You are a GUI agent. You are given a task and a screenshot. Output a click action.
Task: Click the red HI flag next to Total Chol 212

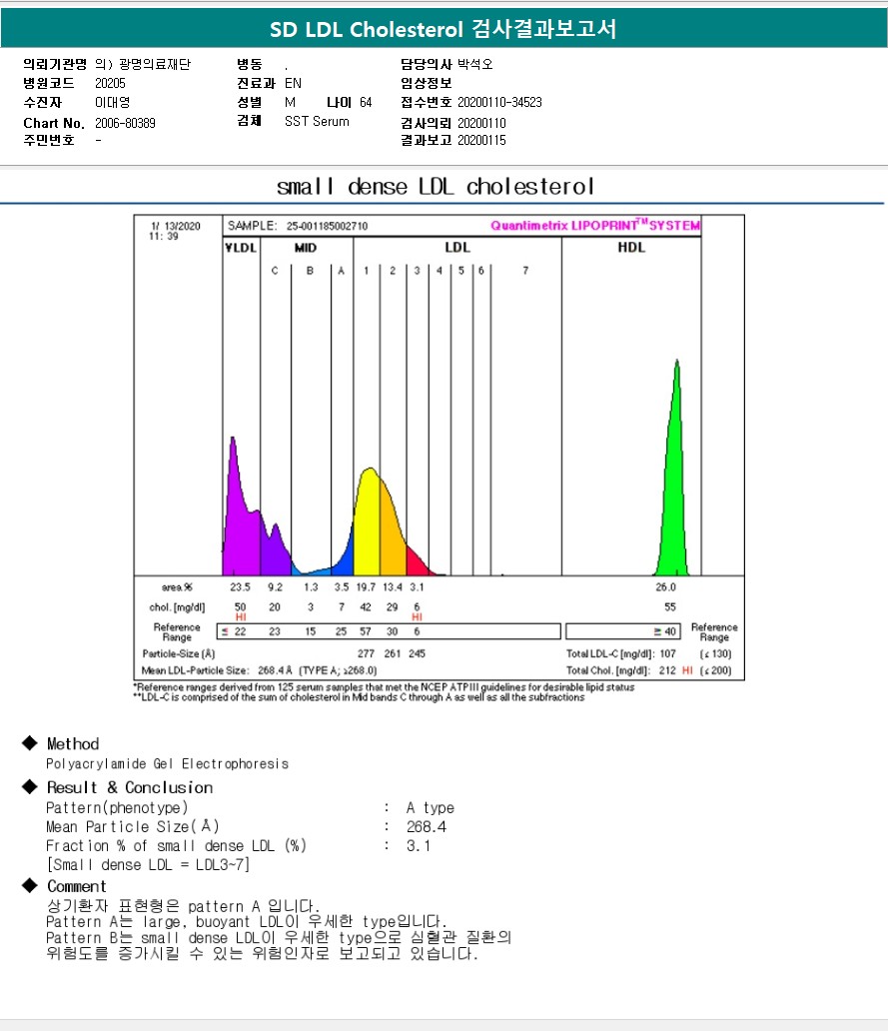point(686,670)
